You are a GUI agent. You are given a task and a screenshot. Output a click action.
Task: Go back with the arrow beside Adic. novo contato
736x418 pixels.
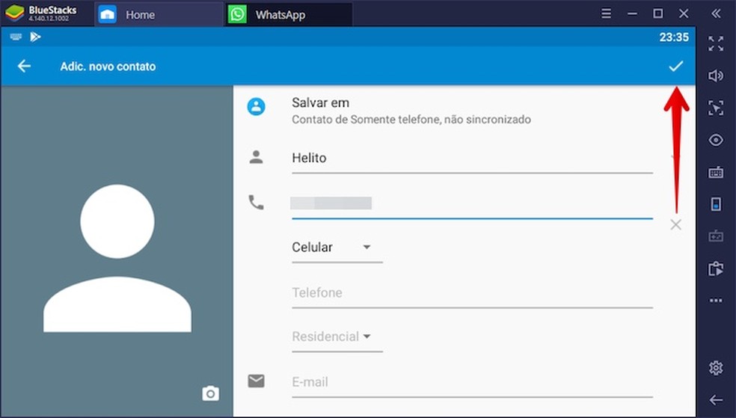(24, 66)
